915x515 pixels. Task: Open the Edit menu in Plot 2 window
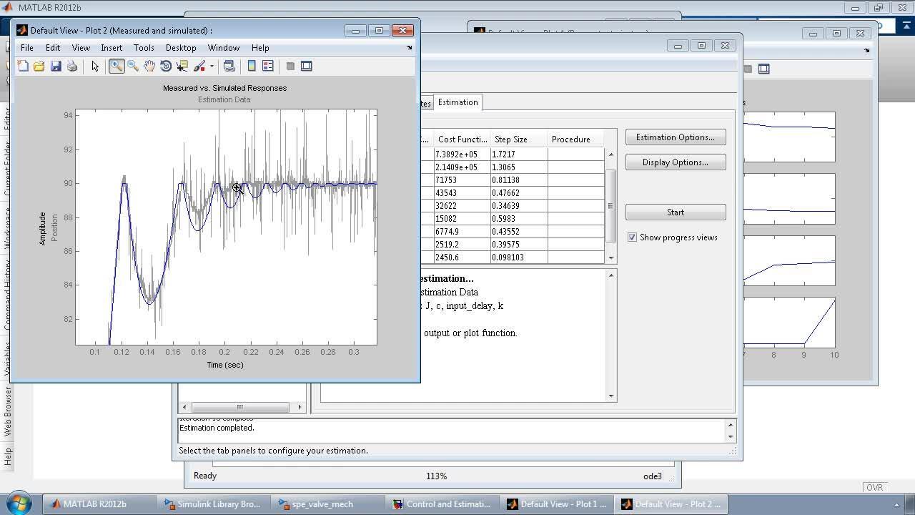pyautogui.click(x=53, y=48)
